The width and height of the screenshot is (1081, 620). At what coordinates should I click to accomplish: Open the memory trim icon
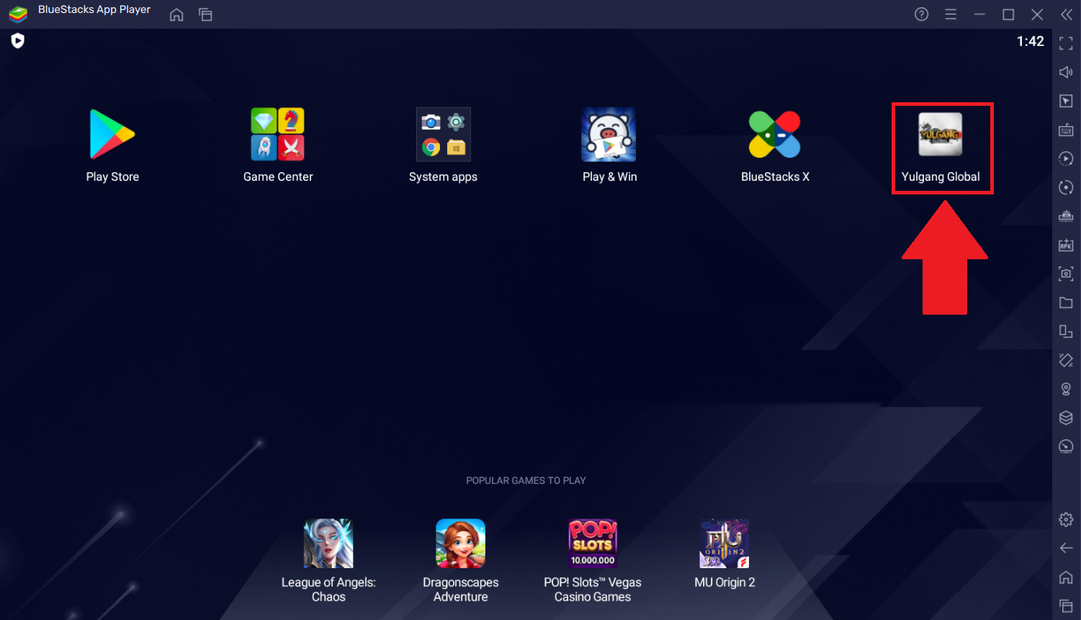[x=1067, y=216]
